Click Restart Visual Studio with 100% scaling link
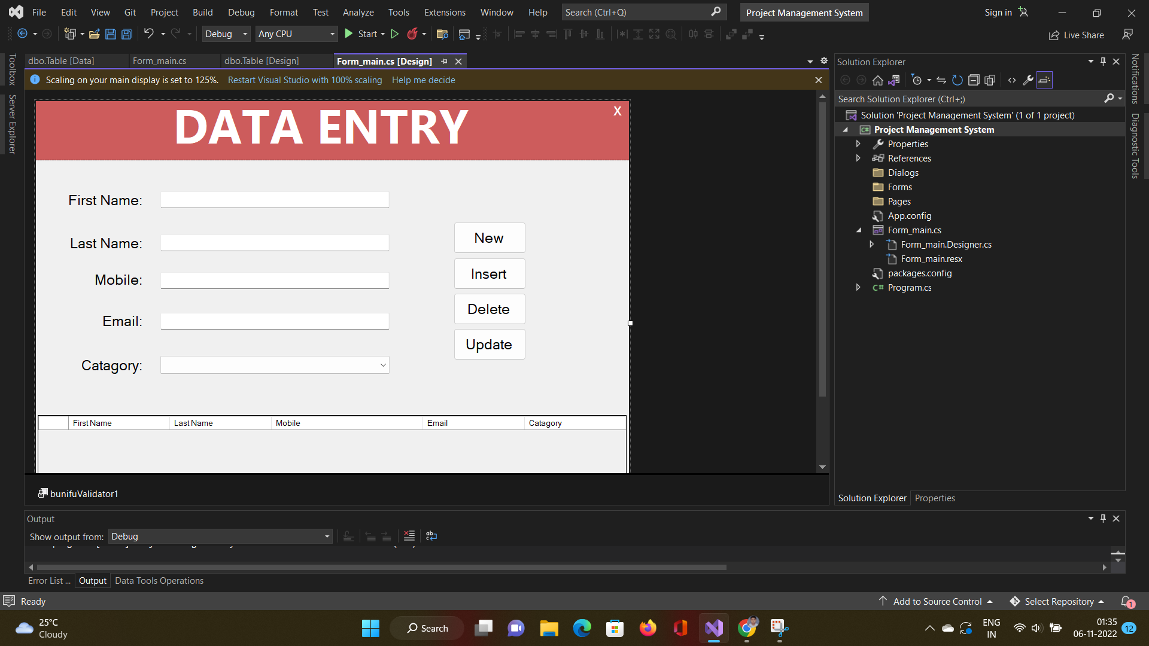 click(305, 80)
